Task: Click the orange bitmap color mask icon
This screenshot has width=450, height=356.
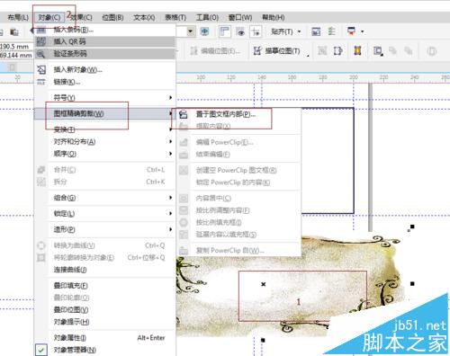Action: tap(357, 50)
